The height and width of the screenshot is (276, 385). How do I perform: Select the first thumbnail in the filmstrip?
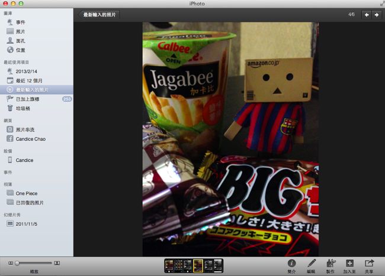[x=169, y=266]
